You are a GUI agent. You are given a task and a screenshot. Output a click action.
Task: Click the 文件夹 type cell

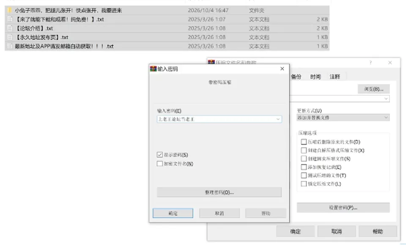256,10
